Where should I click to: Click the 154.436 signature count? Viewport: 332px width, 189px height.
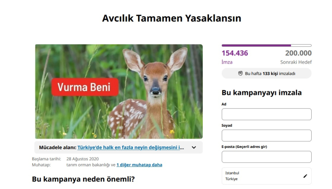pyautogui.click(x=235, y=53)
